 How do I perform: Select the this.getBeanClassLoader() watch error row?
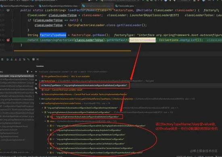(65, 76)
